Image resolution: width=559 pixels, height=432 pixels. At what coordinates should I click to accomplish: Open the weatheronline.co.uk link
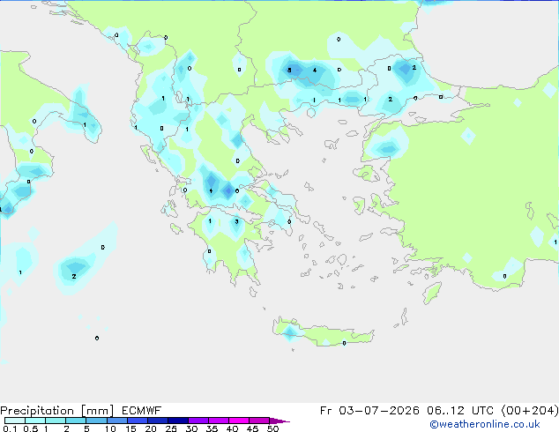point(485,424)
